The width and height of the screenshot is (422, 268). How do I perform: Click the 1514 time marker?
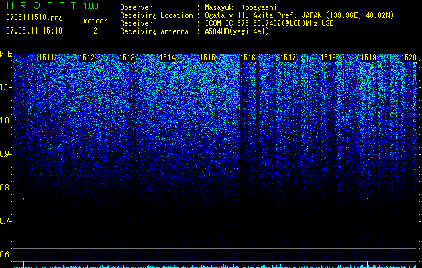click(x=168, y=58)
